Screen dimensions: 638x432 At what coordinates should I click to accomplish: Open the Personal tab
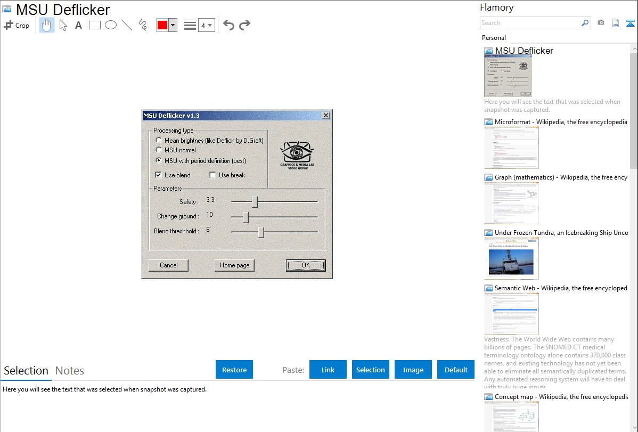(x=494, y=38)
